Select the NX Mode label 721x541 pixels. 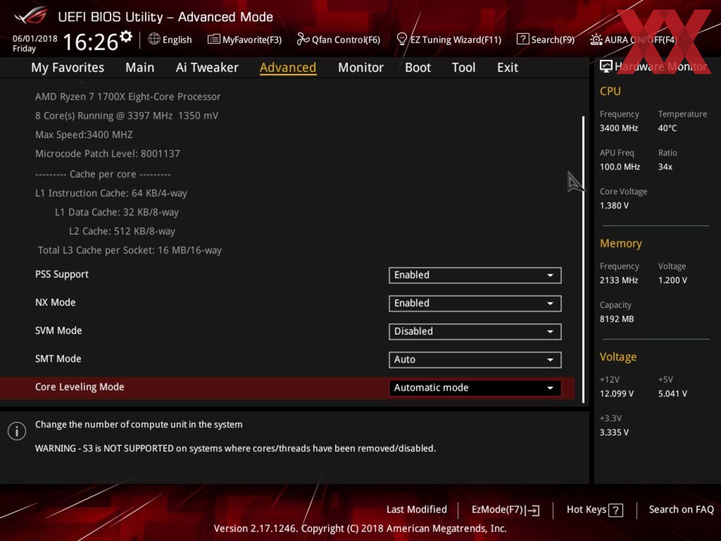[55, 302]
